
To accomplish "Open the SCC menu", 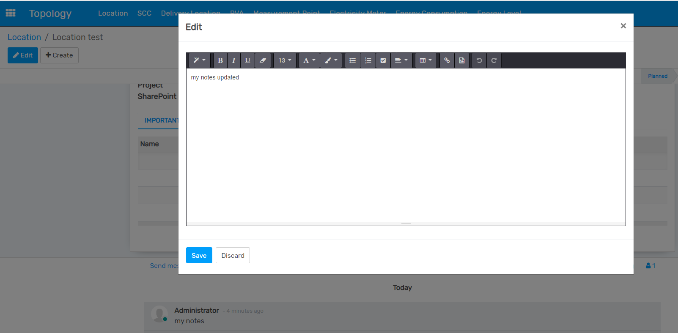I will tap(144, 13).
